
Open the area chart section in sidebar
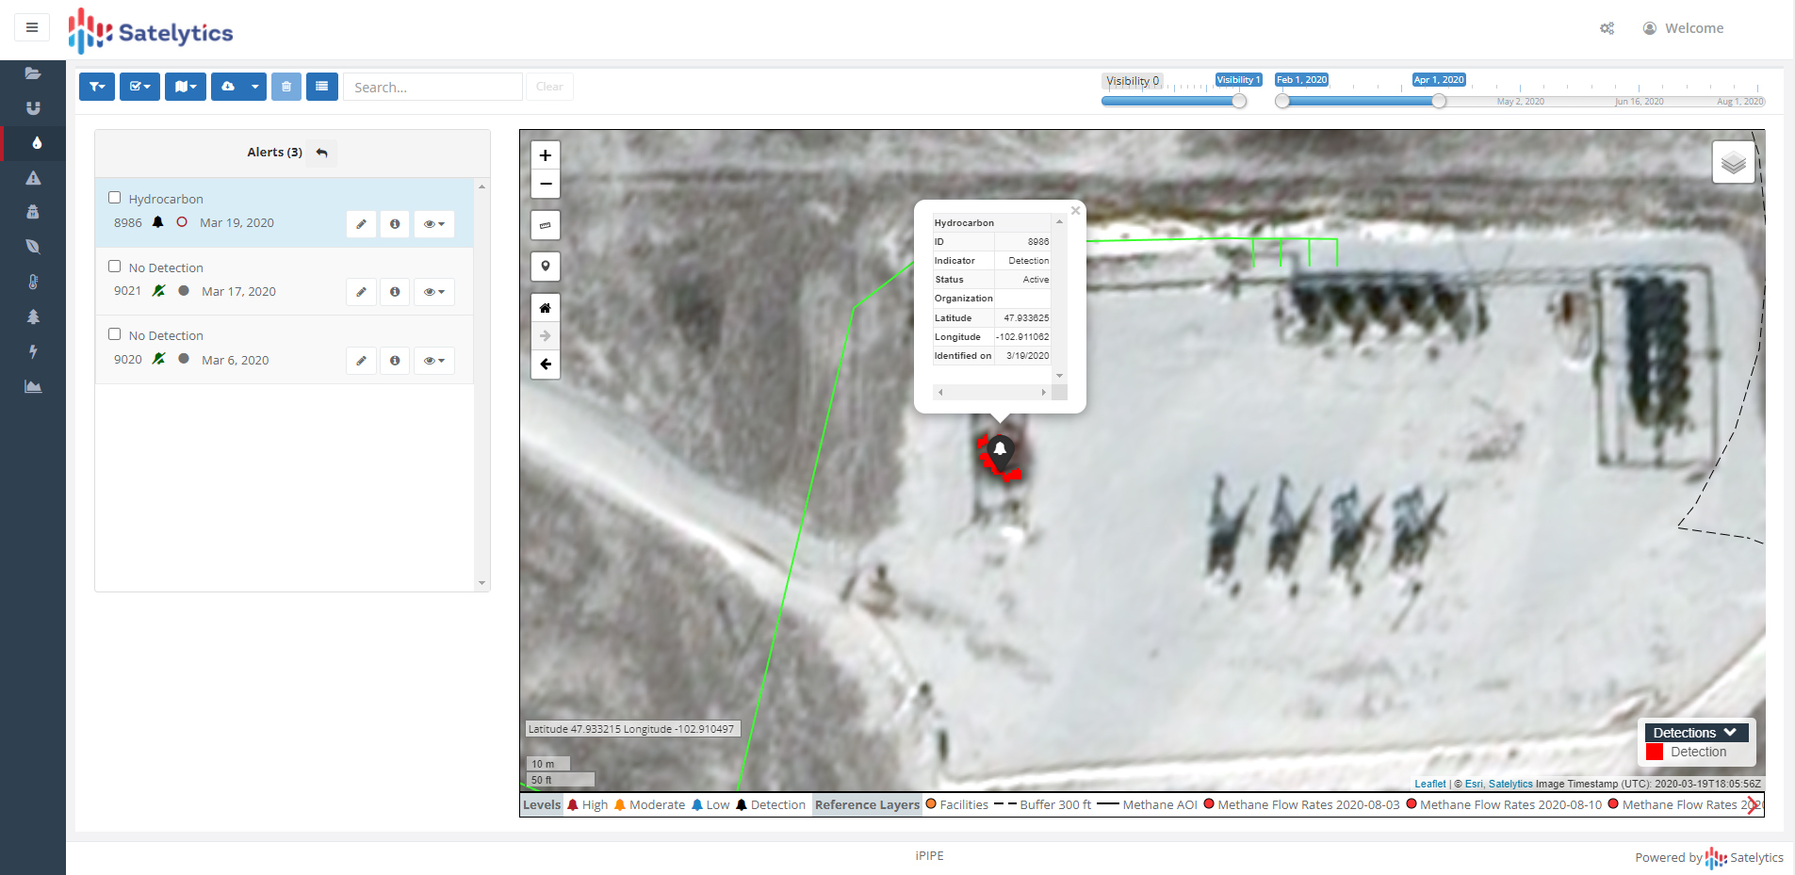pyautogui.click(x=33, y=386)
